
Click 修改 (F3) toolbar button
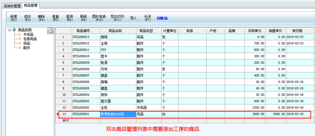coord(27,18)
